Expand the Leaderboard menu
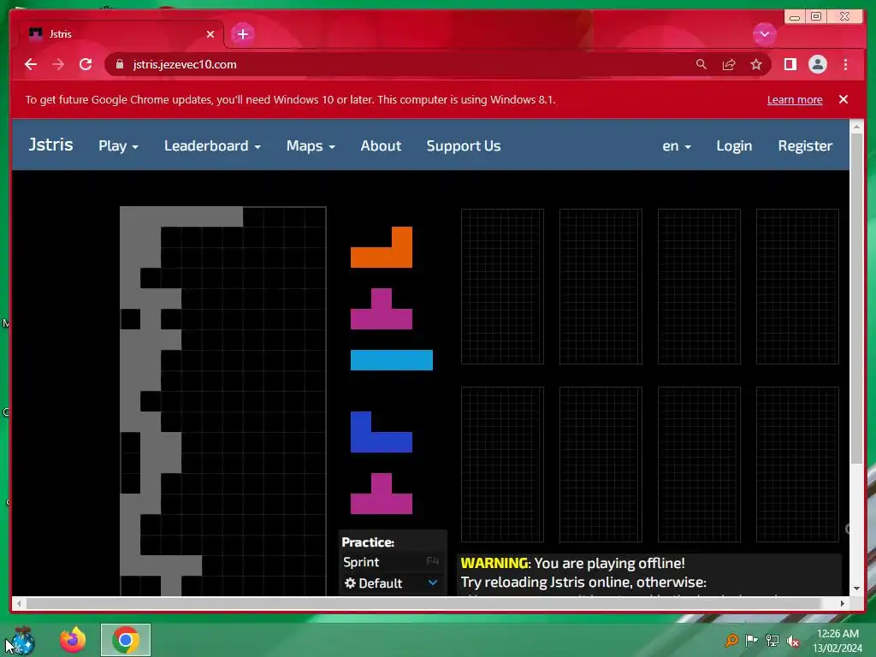This screenshot has height=657, width=876. [x=212, y=145]
